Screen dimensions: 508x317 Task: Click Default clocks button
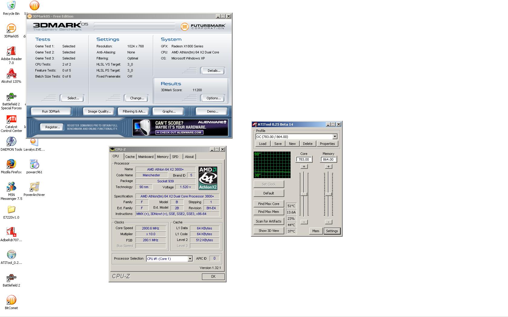[x=269, y=193]
